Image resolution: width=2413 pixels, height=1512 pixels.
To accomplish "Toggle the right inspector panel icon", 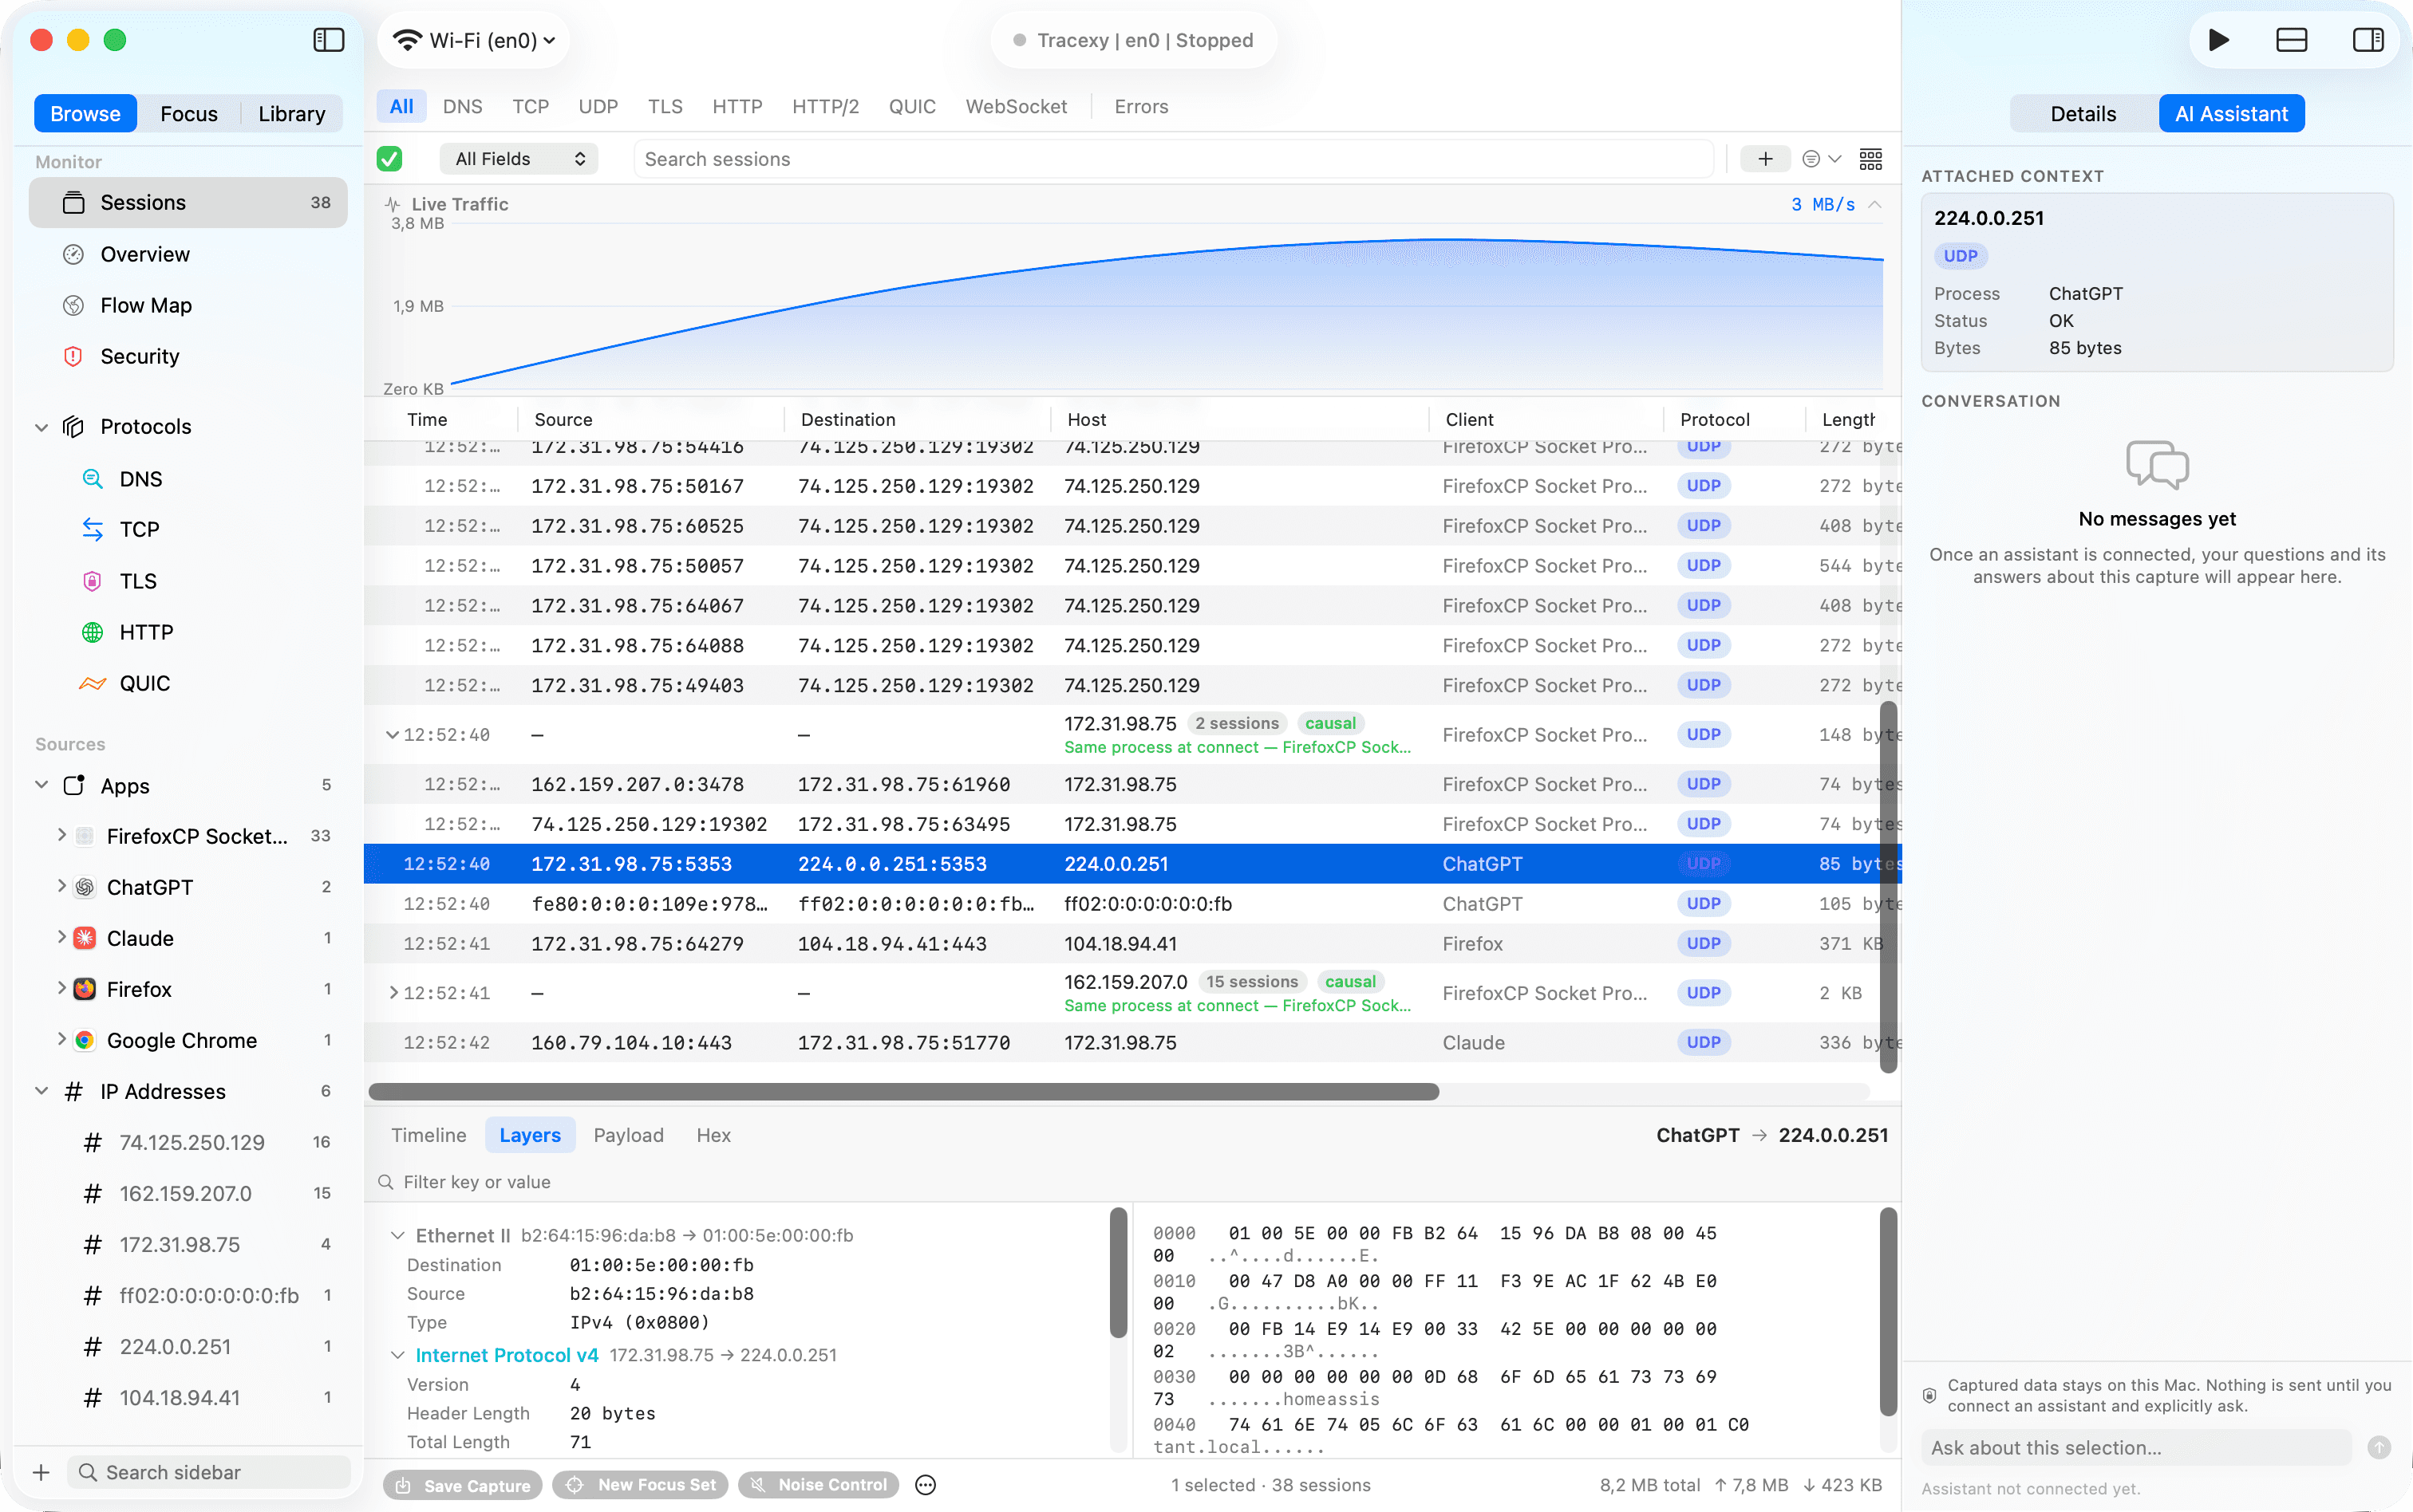I will point(2367,40).
